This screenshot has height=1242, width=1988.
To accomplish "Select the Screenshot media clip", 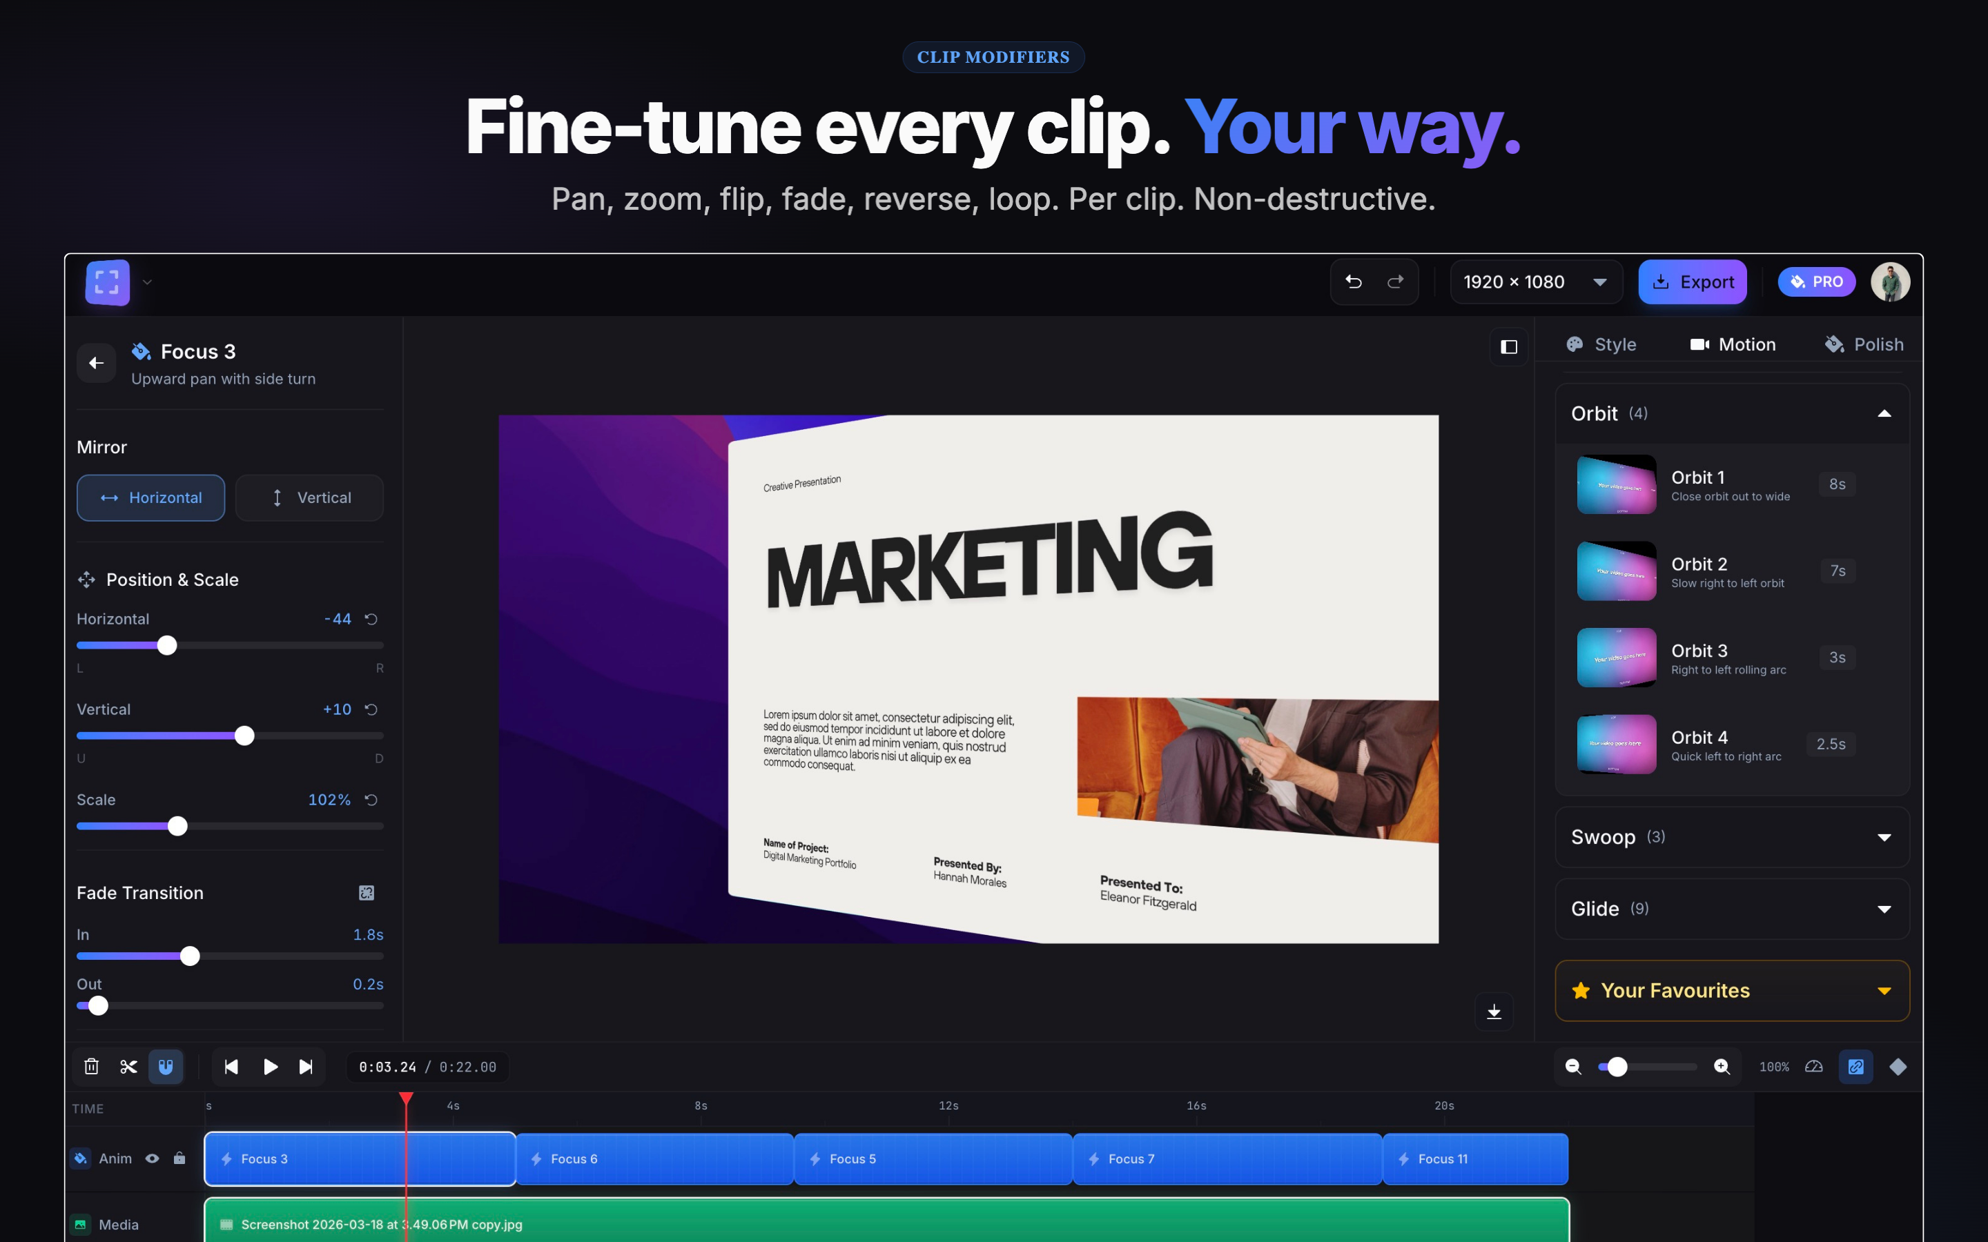I will click(x=886, y=1221).
